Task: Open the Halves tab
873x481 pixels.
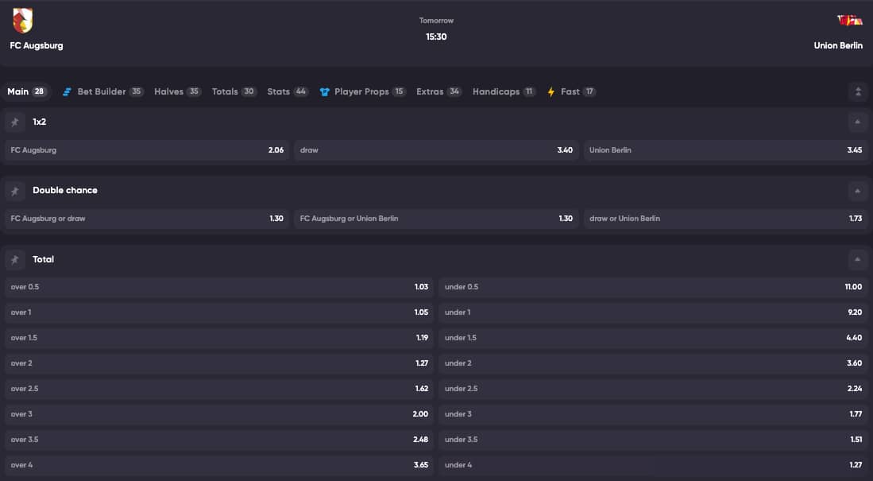Action: 177,91
